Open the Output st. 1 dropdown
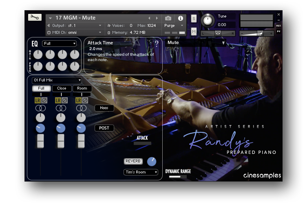The image size is (307, 206). coord(74,26)
